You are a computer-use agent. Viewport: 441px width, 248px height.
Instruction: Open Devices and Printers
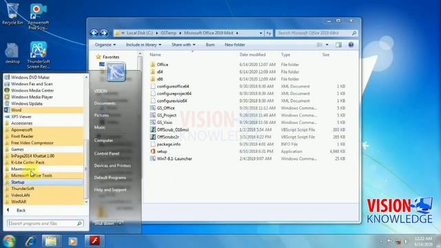tap(112, 165)
